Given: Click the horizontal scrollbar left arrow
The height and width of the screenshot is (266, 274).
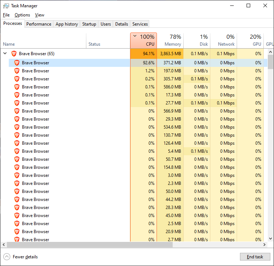Looking at the screenshot, I should 4,245.
